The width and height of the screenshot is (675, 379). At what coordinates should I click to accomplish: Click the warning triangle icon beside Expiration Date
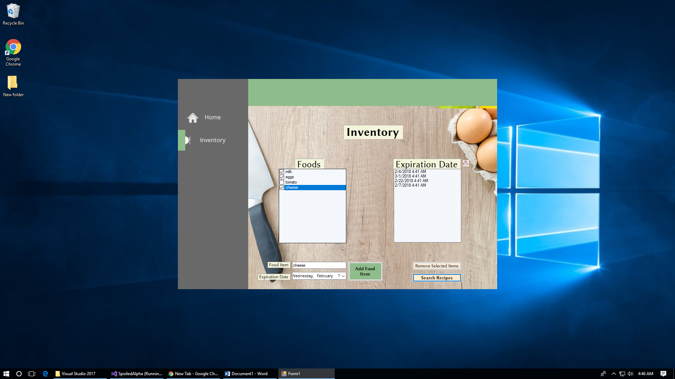pyautogui.click(x=465, y=163)
